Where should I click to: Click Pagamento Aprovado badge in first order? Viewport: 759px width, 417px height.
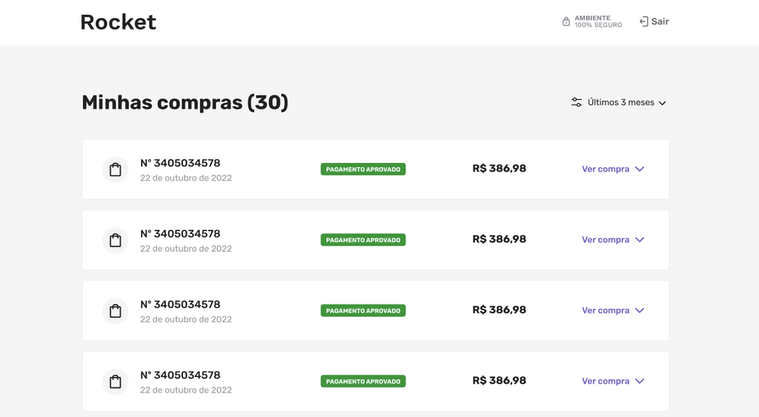pyautogui.click(x=363, y=170)
